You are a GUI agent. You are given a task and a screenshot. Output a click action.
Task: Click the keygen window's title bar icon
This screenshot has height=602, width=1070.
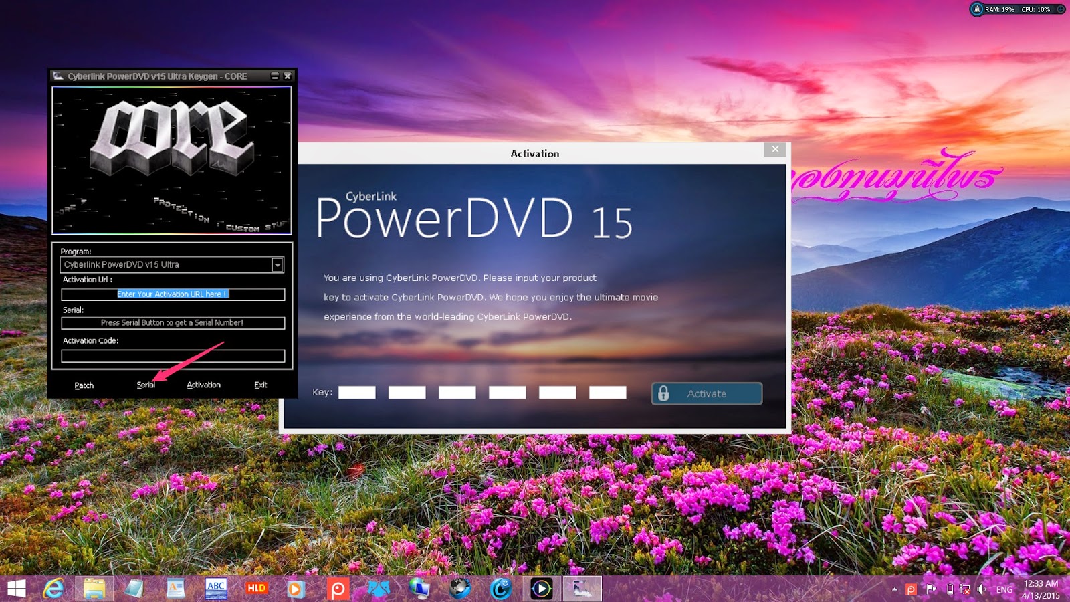(58, 76)
